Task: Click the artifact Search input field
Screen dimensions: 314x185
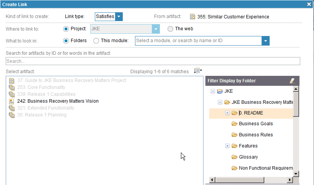Action: coord(153,61)
